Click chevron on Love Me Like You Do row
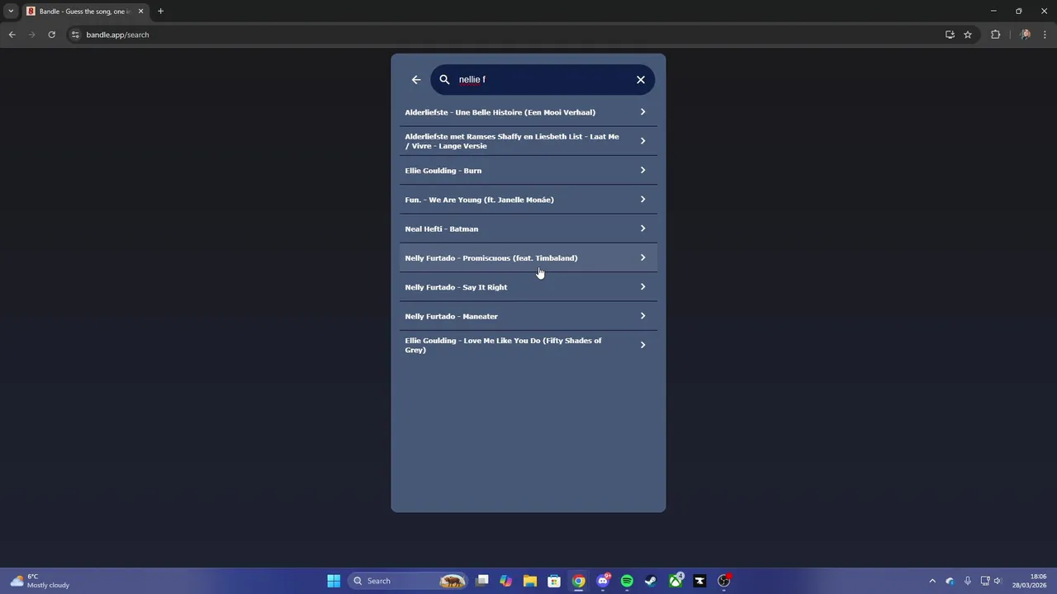 [x=642, y=345]
